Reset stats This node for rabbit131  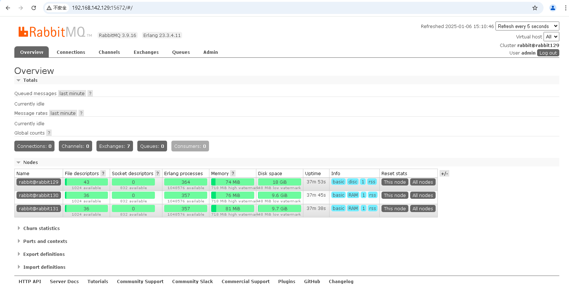(395, 208)
